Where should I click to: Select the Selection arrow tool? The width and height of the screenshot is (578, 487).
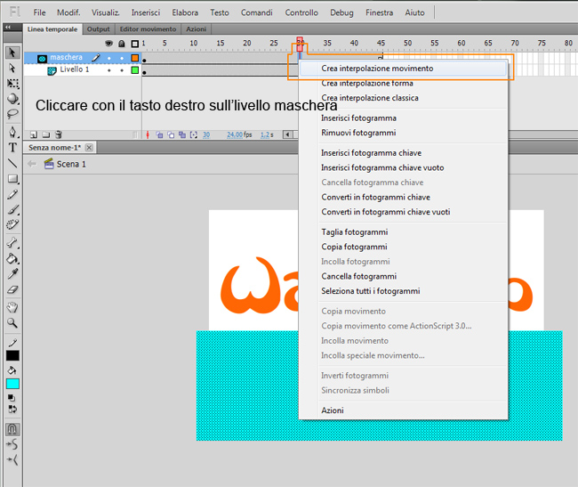click(x=12, y=53)
